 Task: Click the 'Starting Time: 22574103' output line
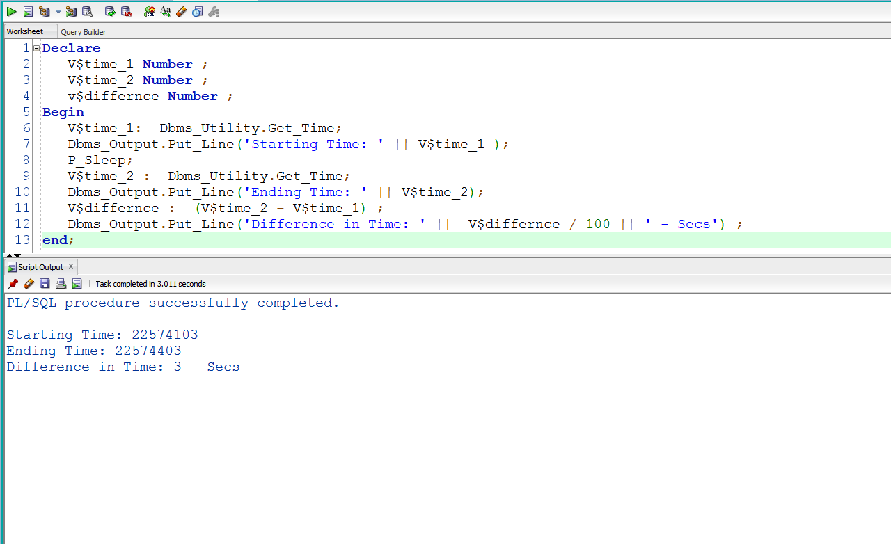[x=102, y=335]
